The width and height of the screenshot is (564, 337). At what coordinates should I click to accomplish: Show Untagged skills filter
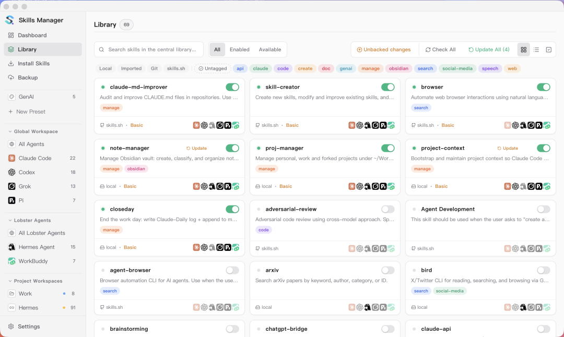213,68
